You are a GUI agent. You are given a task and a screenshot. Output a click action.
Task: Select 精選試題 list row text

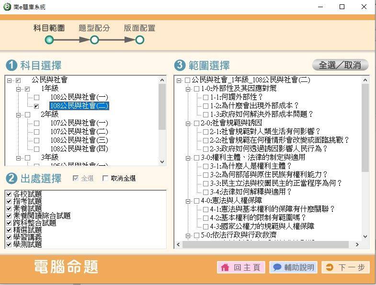coord(28,230)
